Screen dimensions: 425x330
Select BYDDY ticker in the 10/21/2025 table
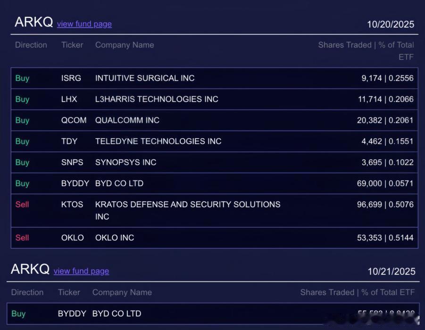coord(72,313)
